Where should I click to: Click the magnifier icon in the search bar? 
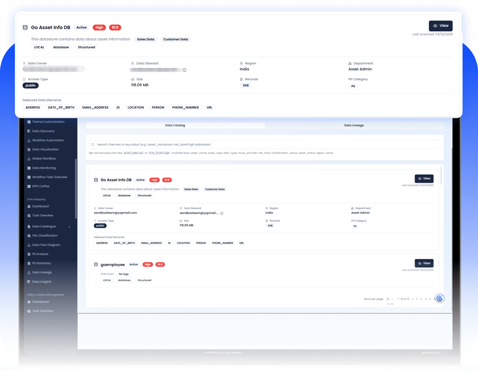93,145
